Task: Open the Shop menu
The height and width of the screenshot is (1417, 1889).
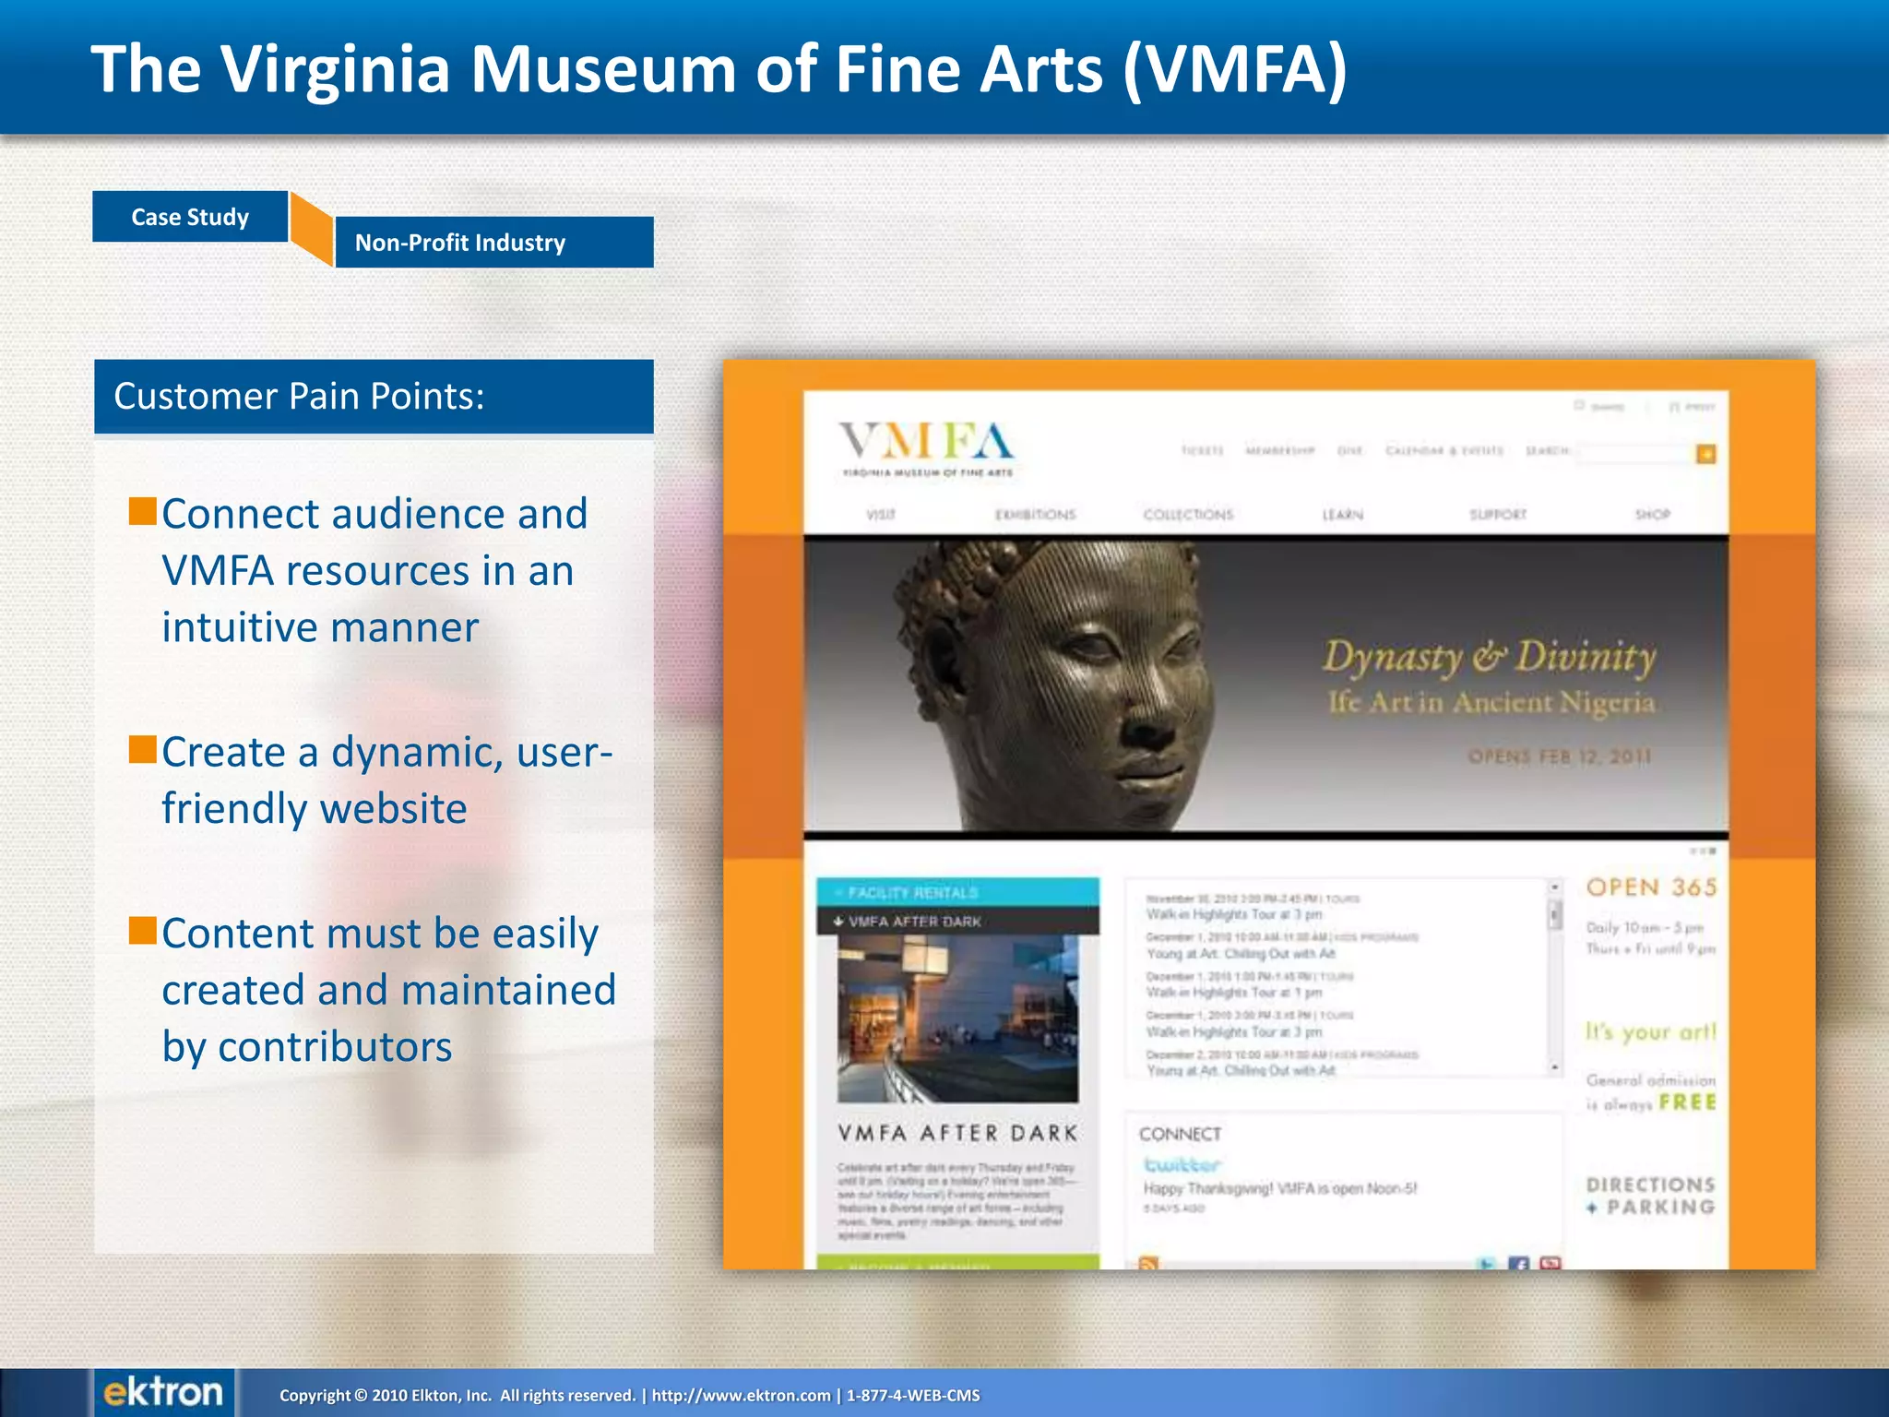Action: 1652,514
